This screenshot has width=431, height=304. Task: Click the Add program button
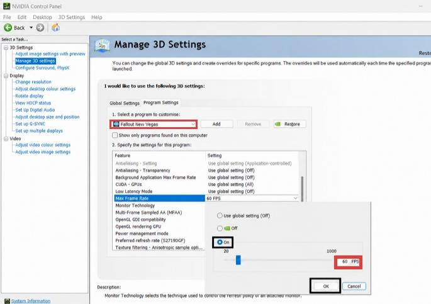click(216, 124)
